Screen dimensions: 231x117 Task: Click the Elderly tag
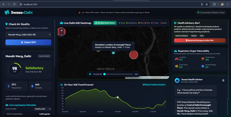tap(194, 36)
